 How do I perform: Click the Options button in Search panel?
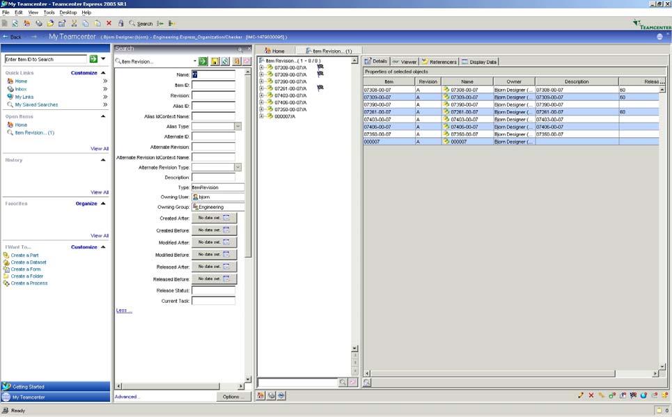(x=233, y=397)
